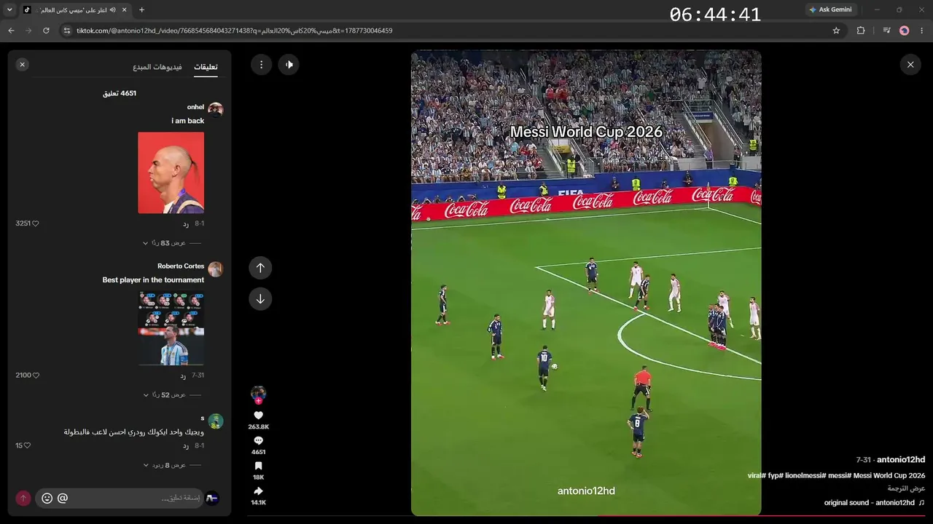The image size is (933, 524).
Task: Click onhel's username in the comments
Action: tap(195, 107)
